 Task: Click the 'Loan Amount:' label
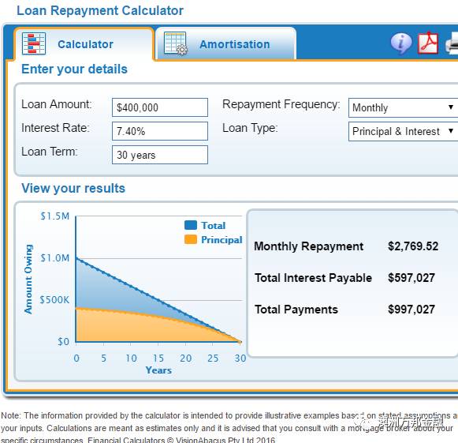pos(57,104)
